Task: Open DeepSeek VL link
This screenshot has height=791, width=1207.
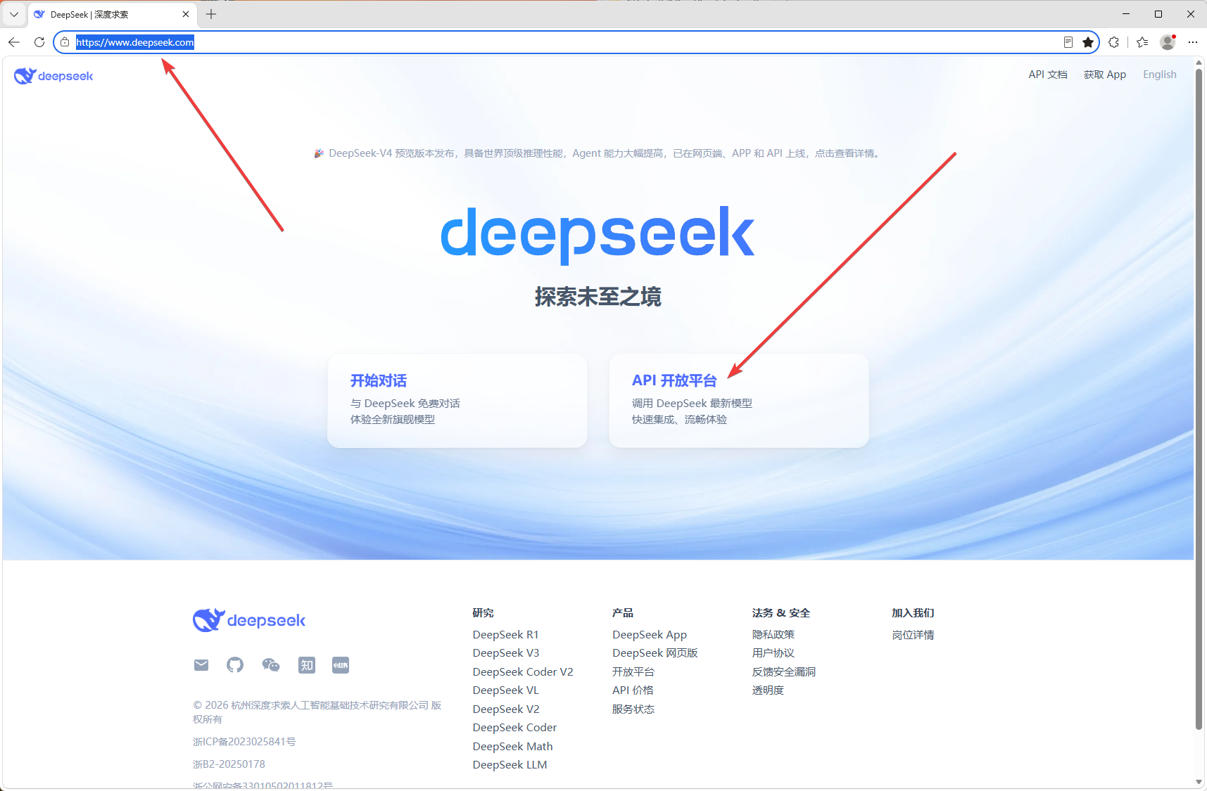Action: (506, 690)
